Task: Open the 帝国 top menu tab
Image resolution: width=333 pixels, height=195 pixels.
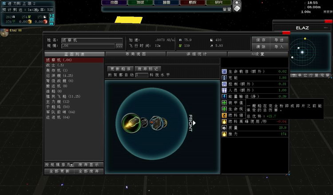Action: coord(114,3)
